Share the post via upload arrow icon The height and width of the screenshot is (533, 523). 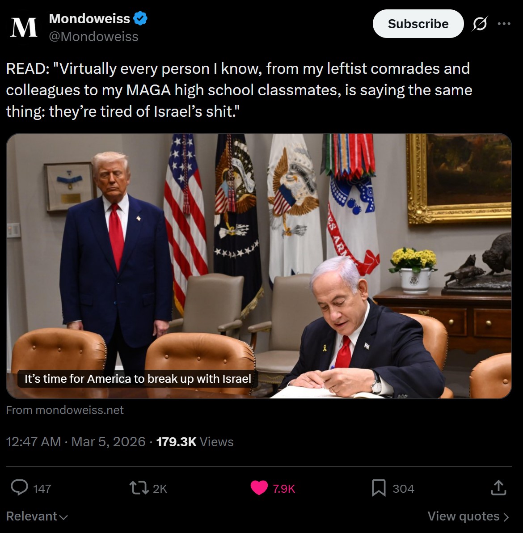[498, 487]
